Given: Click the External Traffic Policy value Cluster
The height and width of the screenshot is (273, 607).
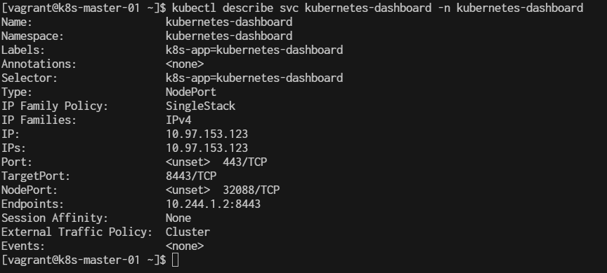Looking at the screenshot, I should point(188,232).
